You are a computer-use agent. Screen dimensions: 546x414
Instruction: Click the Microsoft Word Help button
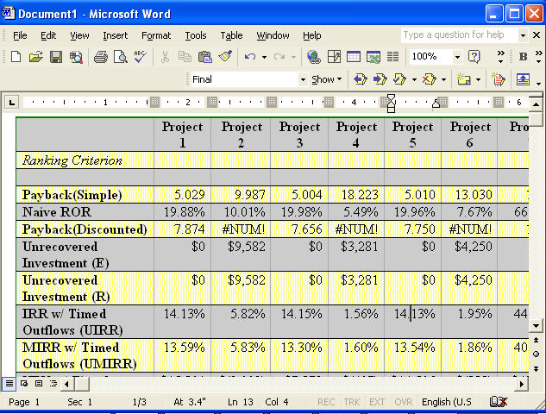pos(474,57)
